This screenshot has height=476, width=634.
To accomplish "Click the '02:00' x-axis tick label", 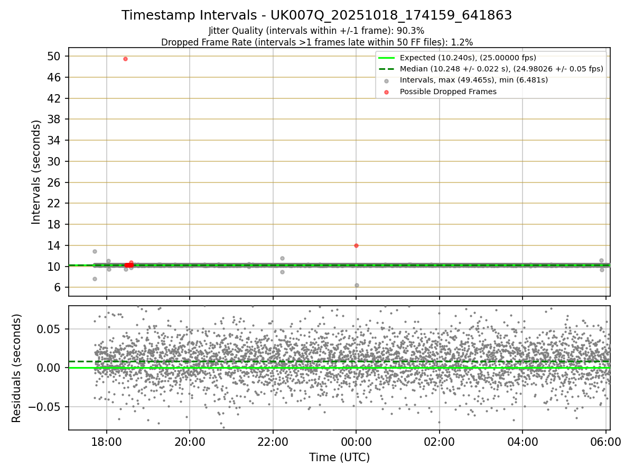I will [x=440, y=442].
